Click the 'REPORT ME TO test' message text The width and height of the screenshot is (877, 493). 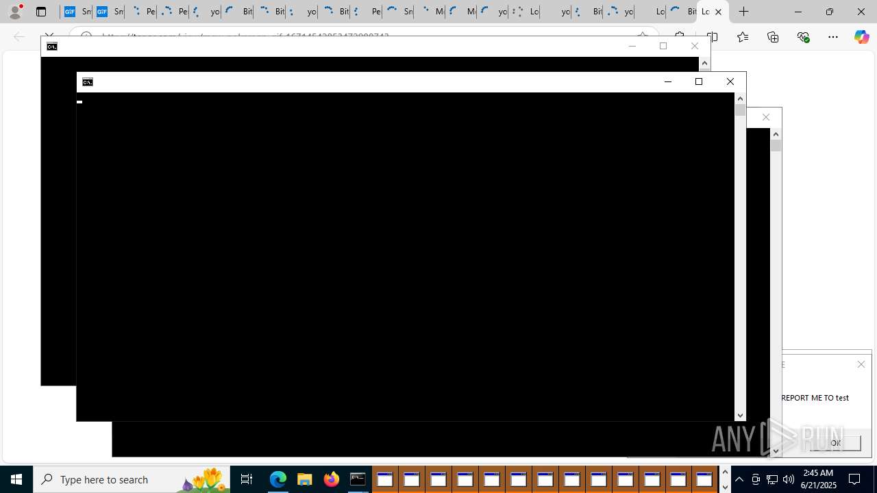click(x=815, y=398)
